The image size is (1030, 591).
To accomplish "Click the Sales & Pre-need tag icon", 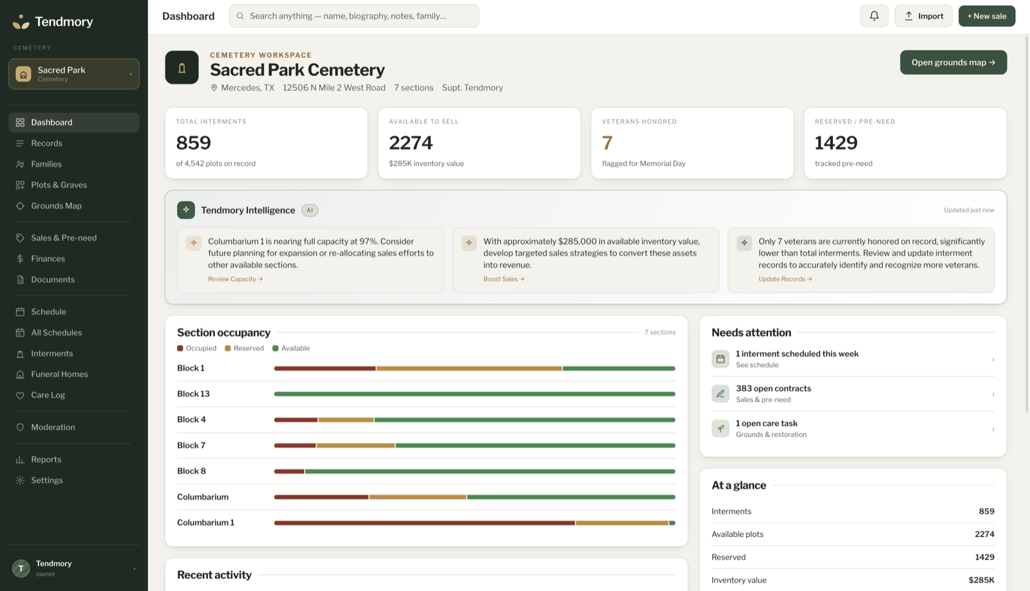I will coord(20,238).
